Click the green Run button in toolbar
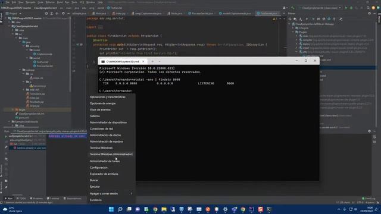Image resolution: width=381 pixels, height=214 pixels. (346, 8)
